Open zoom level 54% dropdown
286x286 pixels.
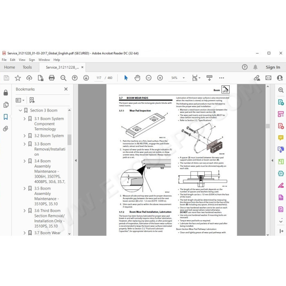point(184,78)
